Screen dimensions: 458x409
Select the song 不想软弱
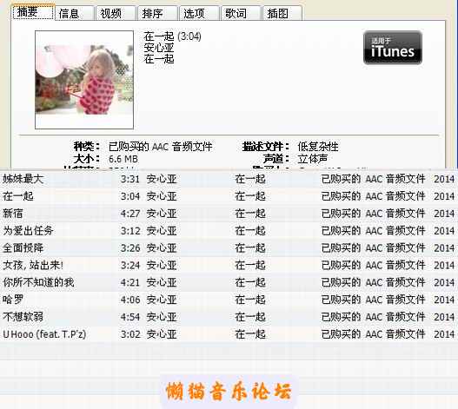tap(229, 317)
